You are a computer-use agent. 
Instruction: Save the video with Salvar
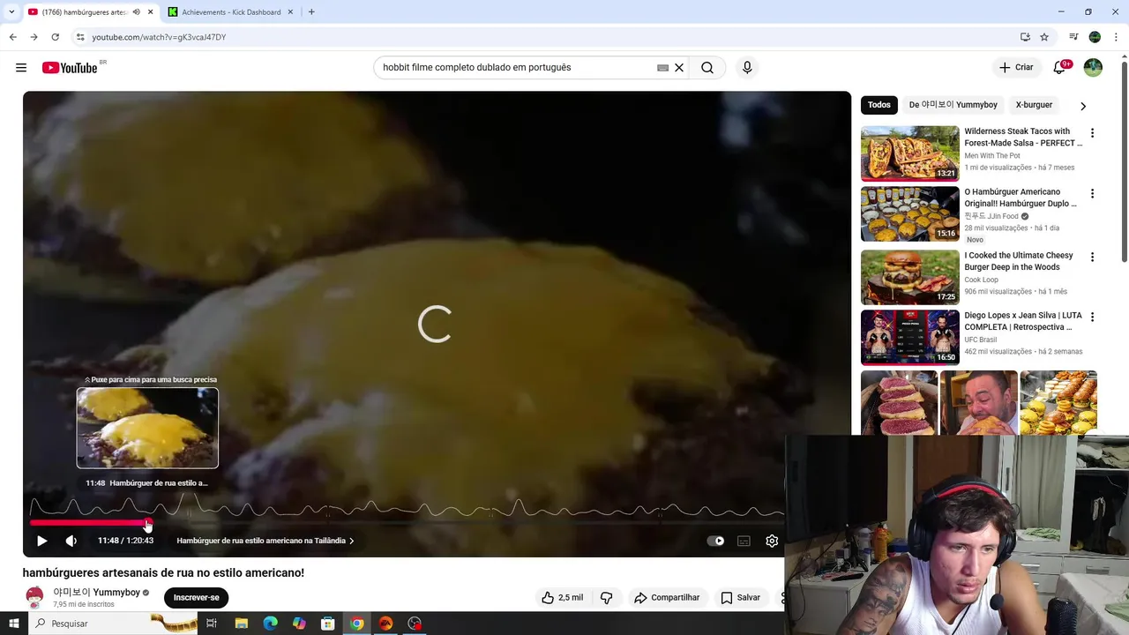740,597
